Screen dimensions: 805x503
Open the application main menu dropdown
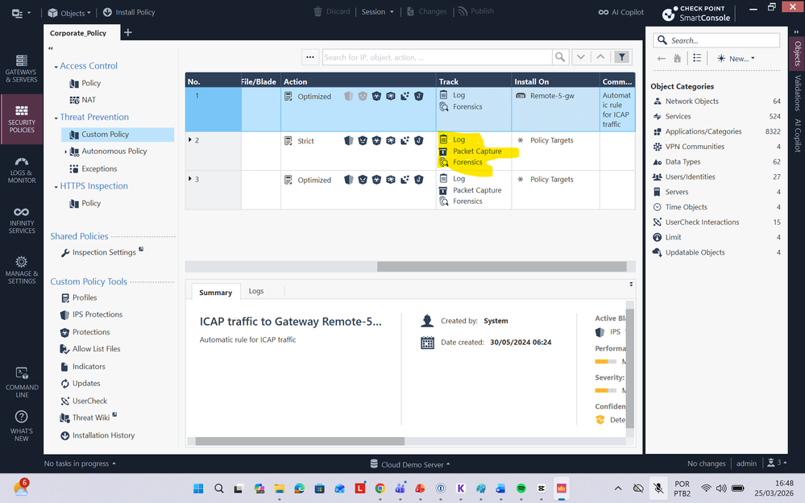click(x=20, y=13)
